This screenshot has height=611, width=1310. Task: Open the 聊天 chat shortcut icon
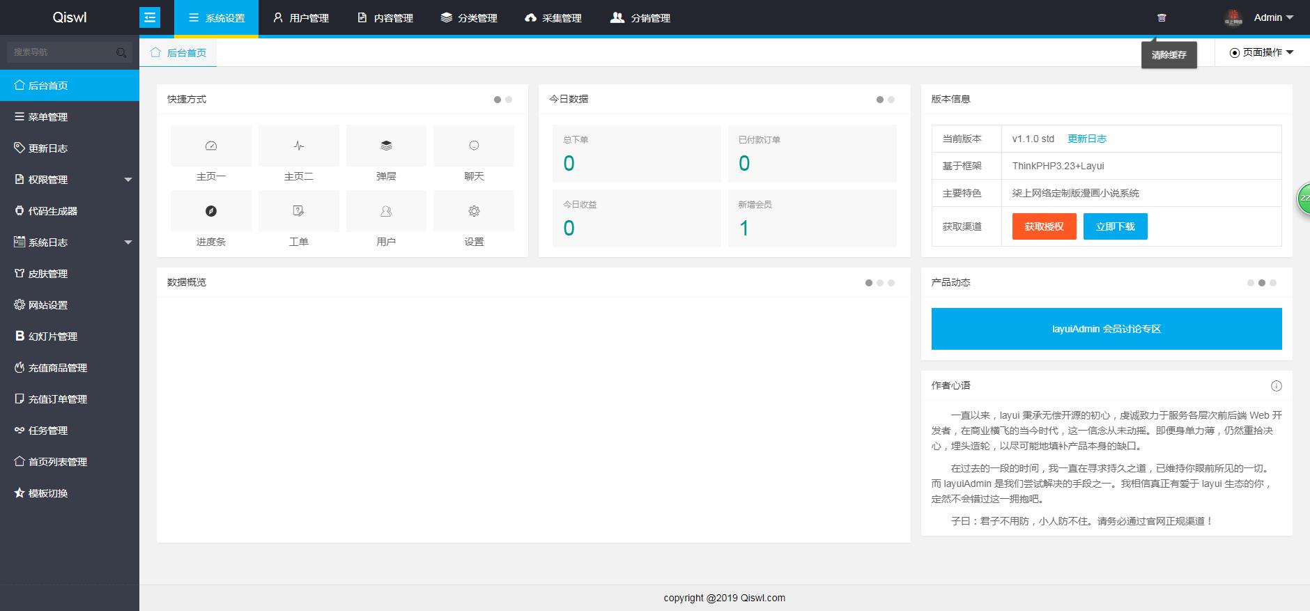pos(474,146)
